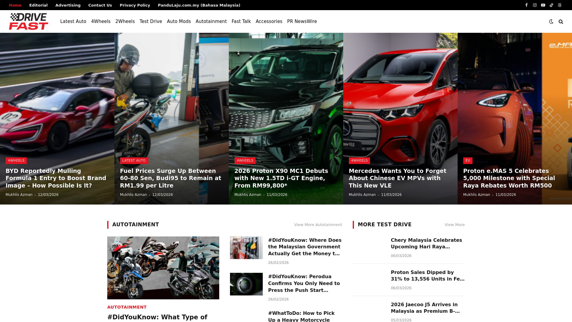Open the TikTok profile icon
572x322 pixels.
pyautogui.click(x=551, y=5)
